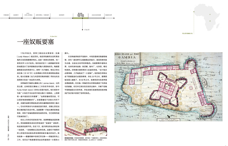Click the Negroes Hutts detail image
228x146 pixels.
(x=86, y=126)
